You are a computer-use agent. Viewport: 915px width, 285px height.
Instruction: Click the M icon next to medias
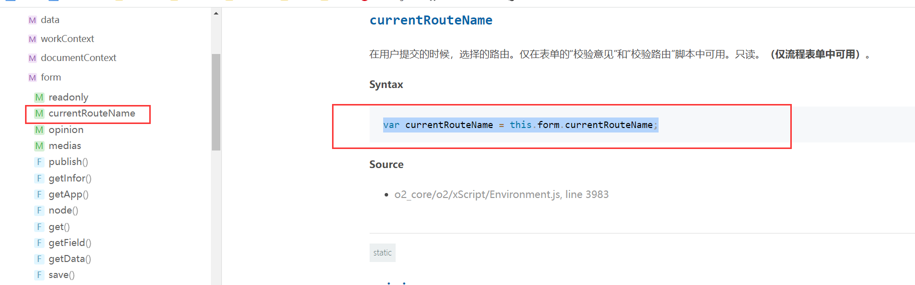pos(39,146)
